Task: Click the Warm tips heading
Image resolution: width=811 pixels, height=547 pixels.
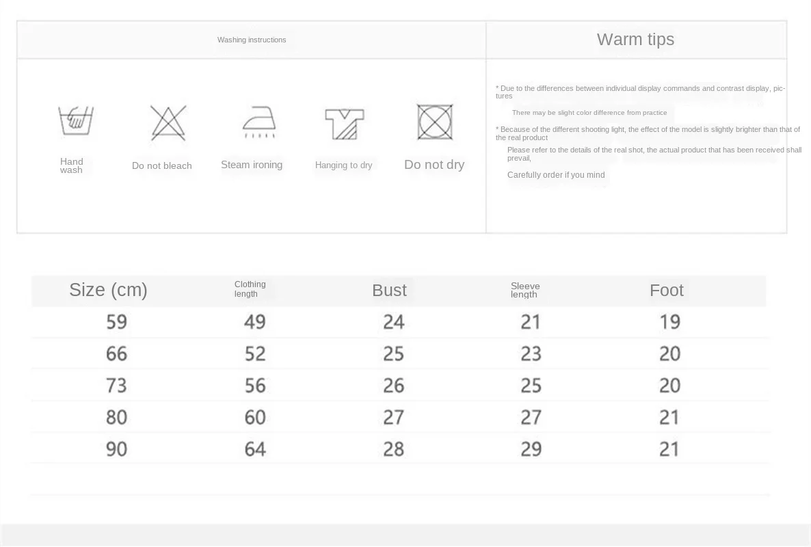Action: point(635,40)
